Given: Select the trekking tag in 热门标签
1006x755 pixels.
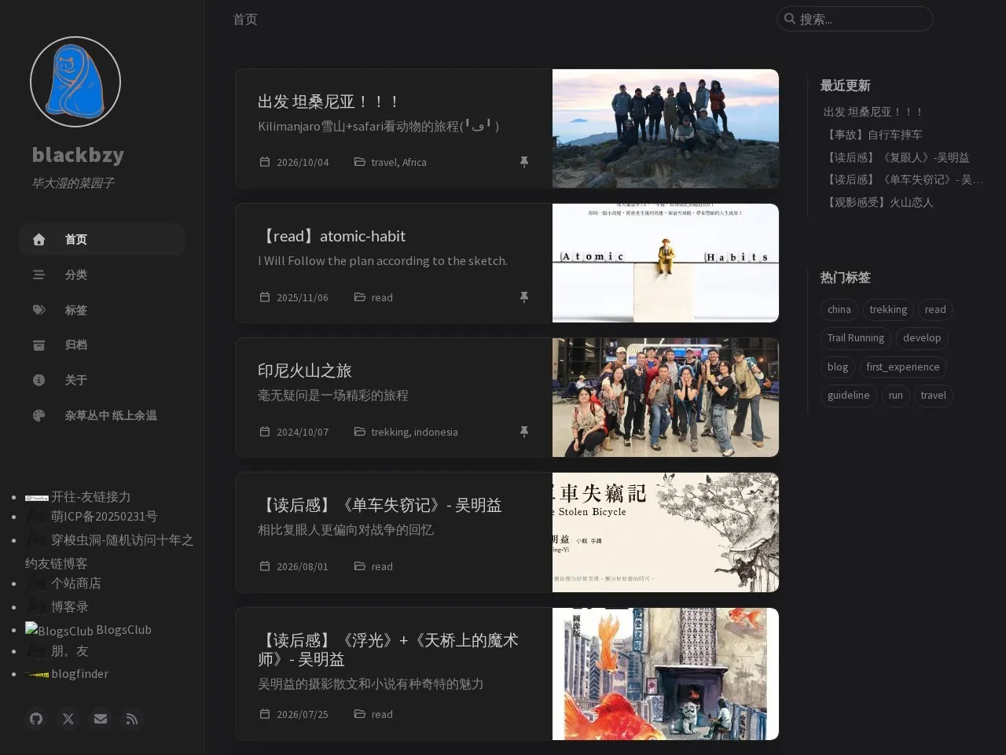Looking at the screenshot, I should point(888,310).
